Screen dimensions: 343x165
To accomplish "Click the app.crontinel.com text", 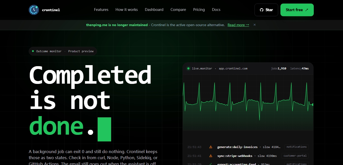I will (x=233, y=68).
